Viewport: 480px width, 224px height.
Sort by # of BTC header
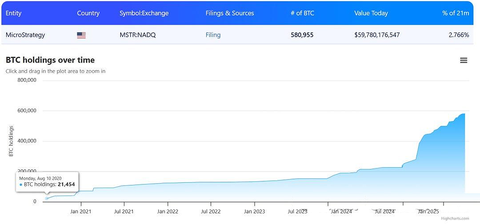[303, 13]
